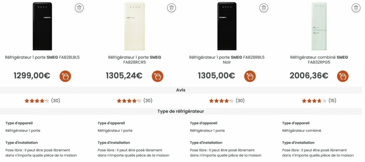365x162 pixels.
Task: Open SMEG FAB28RCR5 product title
Action: click(x=134, y=60)
